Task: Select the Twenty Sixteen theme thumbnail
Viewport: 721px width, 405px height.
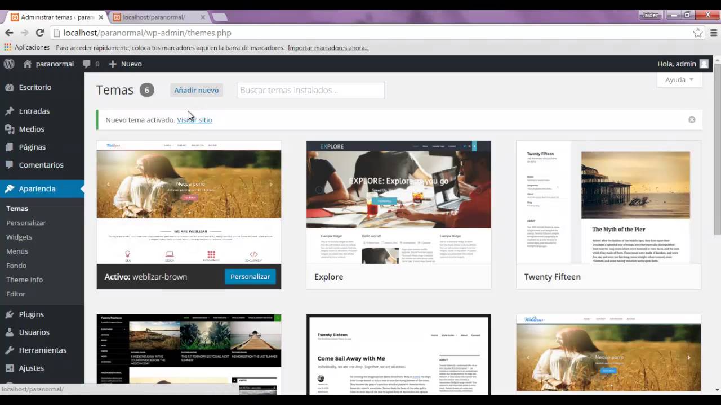Action: point(399,354)
